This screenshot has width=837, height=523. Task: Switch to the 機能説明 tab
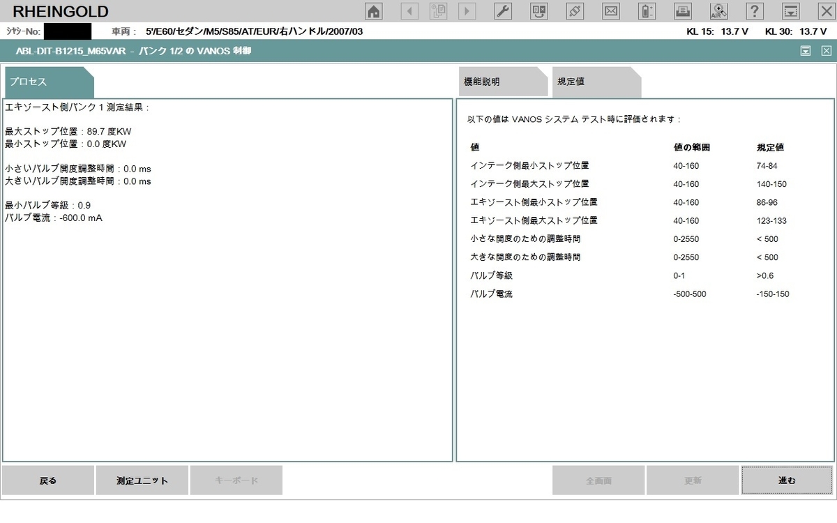point(503,82)
